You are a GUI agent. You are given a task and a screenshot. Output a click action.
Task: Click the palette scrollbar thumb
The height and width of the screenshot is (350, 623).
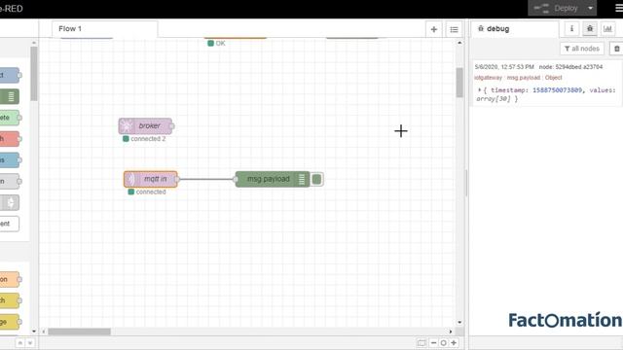[34, 74]
